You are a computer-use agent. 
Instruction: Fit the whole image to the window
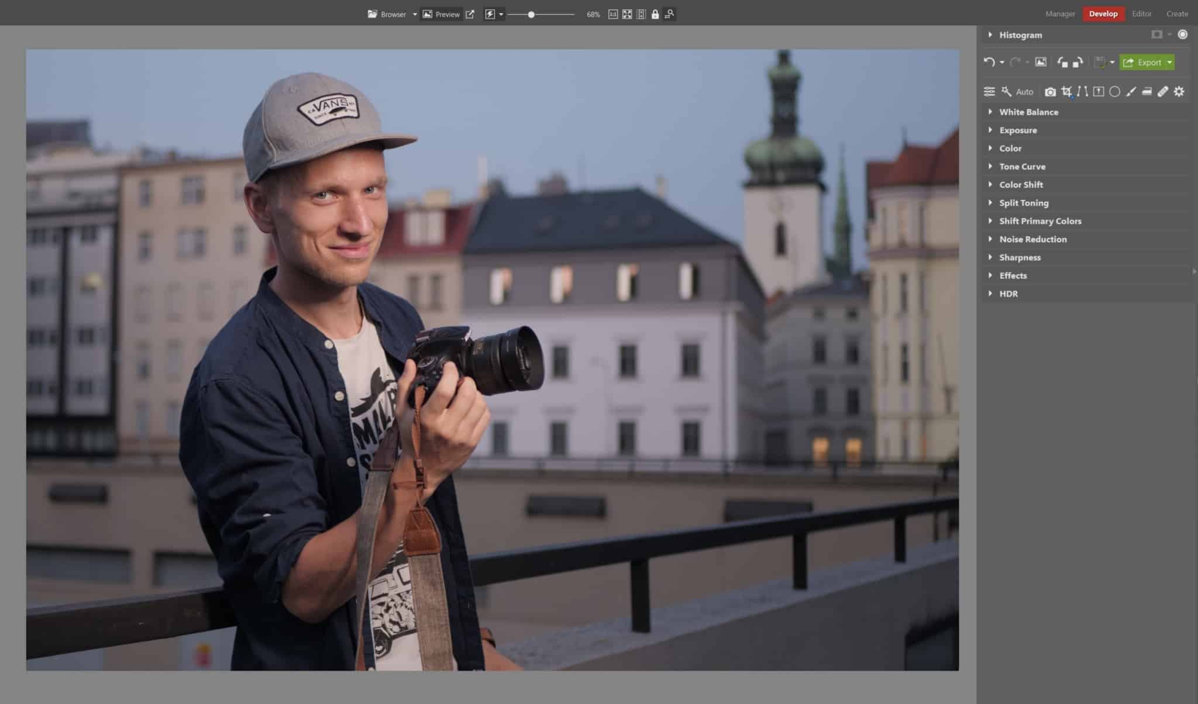(627, 14)
